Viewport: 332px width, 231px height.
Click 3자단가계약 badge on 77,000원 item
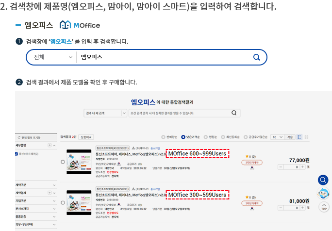(252, 163)
